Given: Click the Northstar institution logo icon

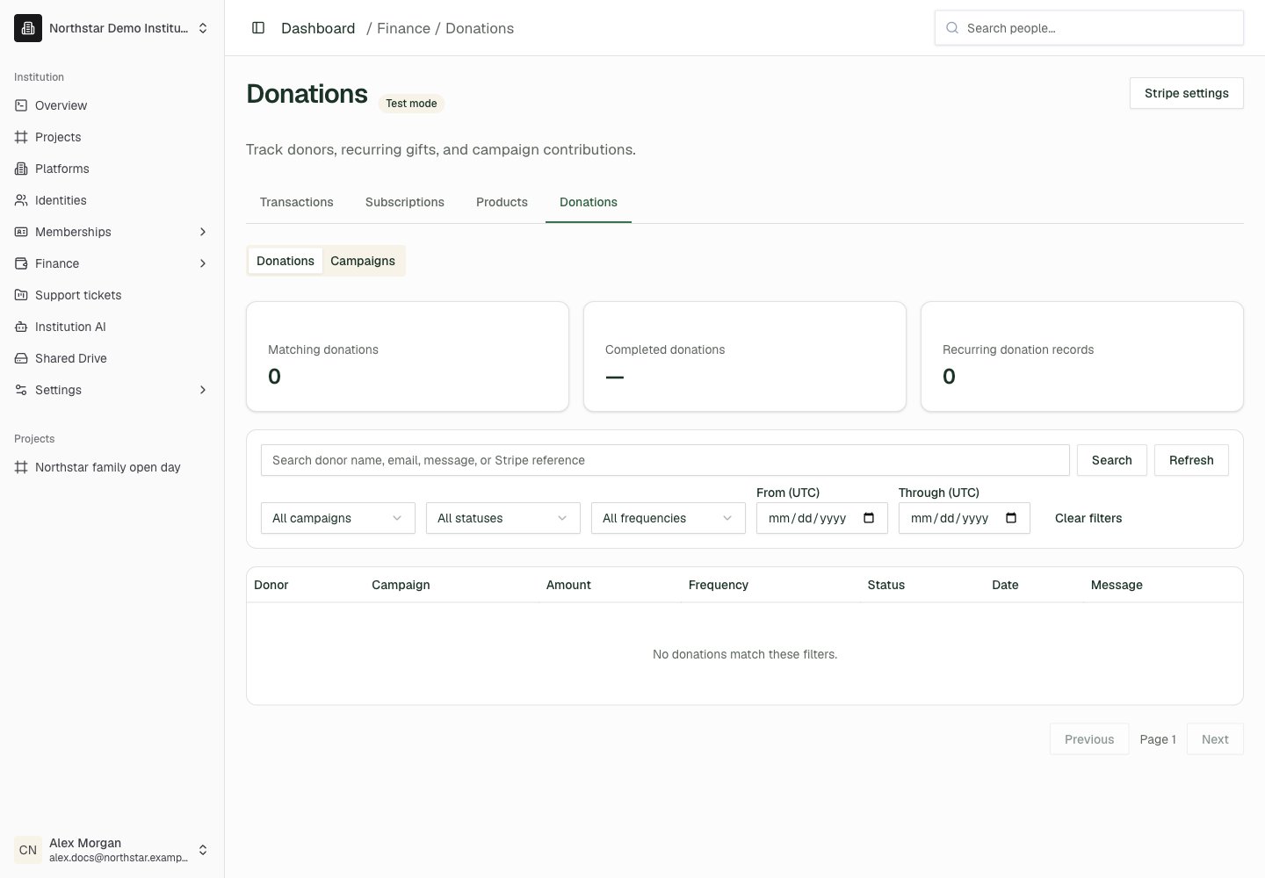Looking at the screenshot, I should pos(28,28).
